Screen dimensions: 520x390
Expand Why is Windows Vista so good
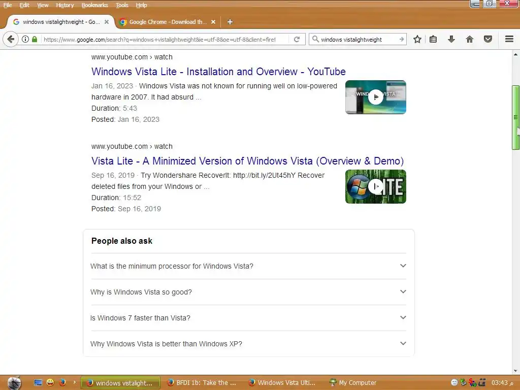(x=248, y=292)
